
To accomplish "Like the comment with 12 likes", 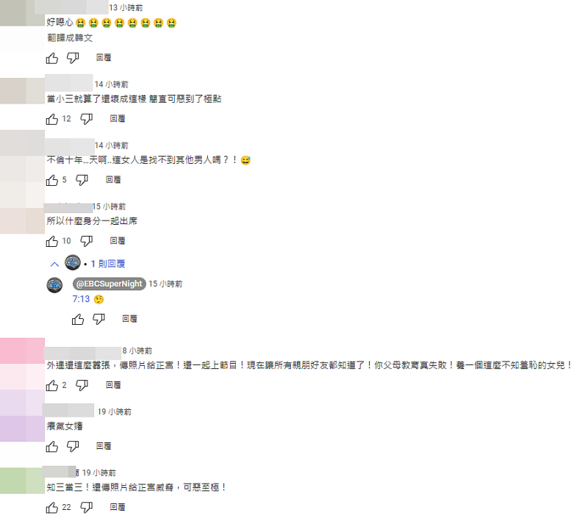I will pos(51,119).
